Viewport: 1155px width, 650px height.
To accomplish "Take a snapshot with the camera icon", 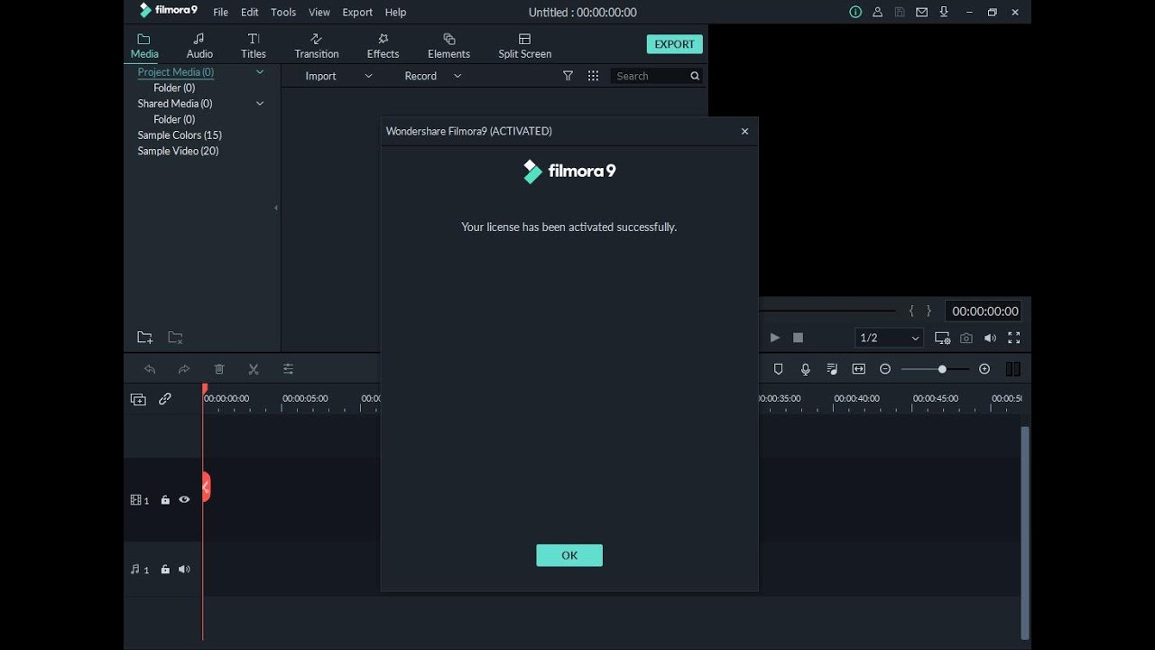I will point(966,338).
